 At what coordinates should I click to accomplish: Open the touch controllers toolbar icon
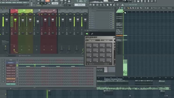(117, 5)
